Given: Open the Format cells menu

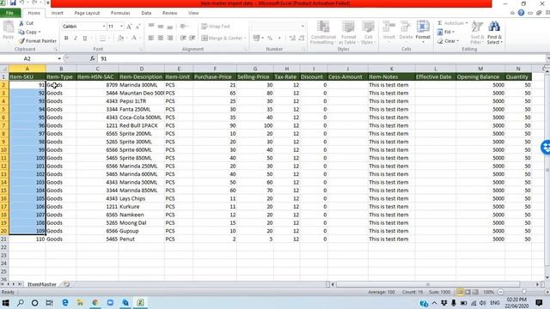Looking at the screenshot, I should pos(423,31).
